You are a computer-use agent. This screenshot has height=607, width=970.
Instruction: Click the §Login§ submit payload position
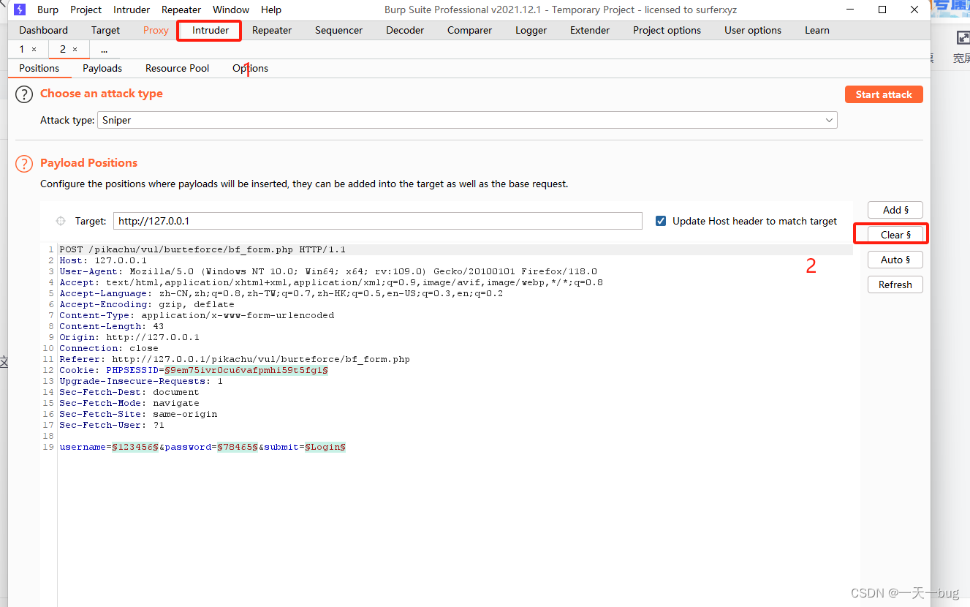click(x=325, y=447)
